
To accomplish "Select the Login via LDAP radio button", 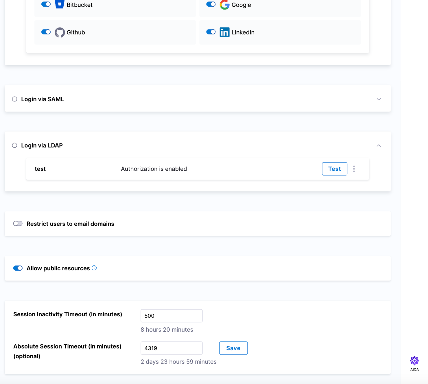I will tap(15, 145).
